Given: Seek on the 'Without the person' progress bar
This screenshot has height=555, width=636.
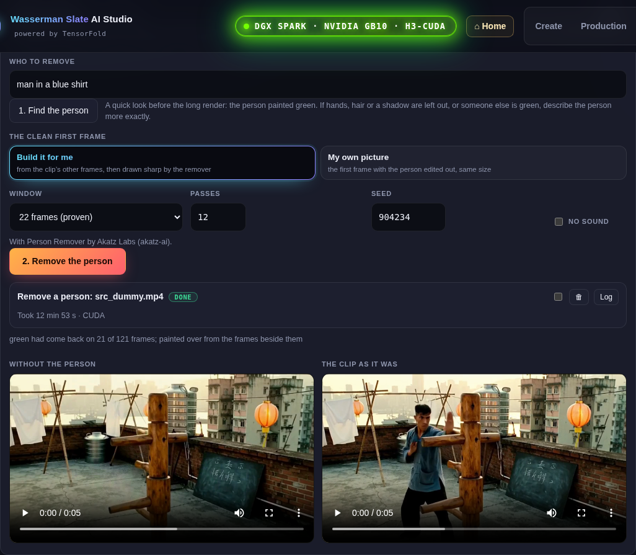Looking at the screenshot, I should (161, 529).
